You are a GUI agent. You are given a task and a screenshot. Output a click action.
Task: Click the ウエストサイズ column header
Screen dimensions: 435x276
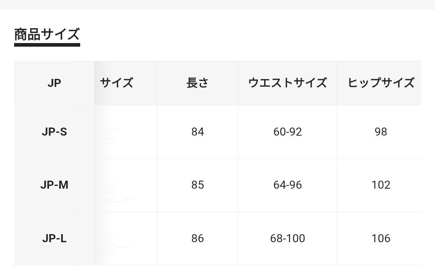pyautogui.click(x=288, y=83)
